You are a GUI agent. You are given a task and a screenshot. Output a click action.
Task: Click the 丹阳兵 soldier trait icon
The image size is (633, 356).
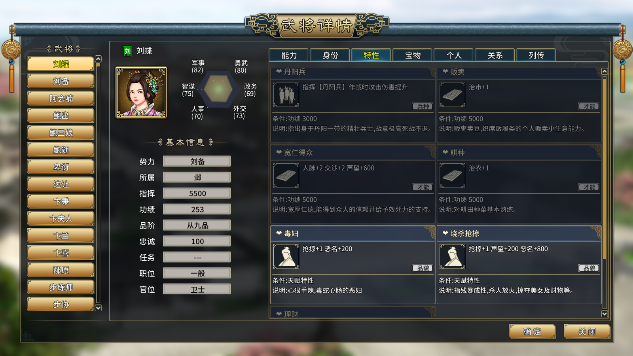pos(286,95)
